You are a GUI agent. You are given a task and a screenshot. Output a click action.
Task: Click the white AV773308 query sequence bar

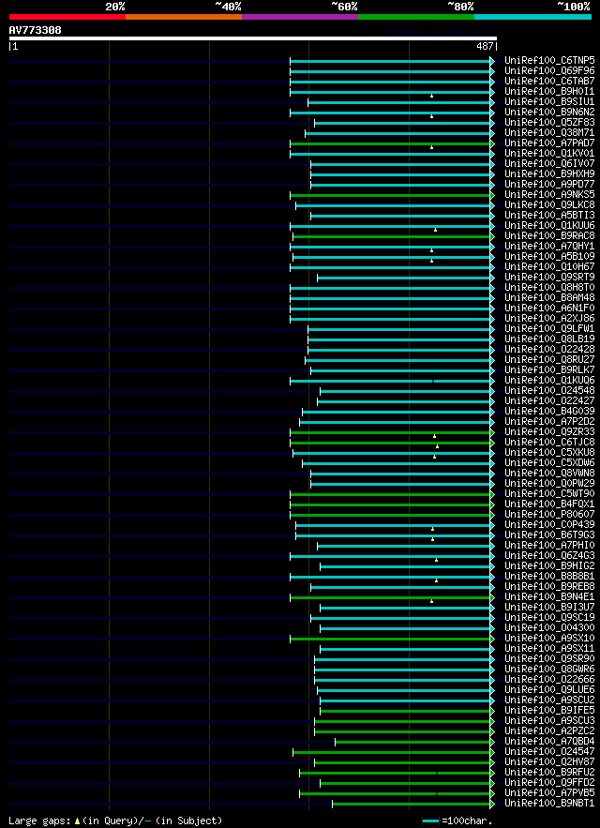(x=253, y=38)
